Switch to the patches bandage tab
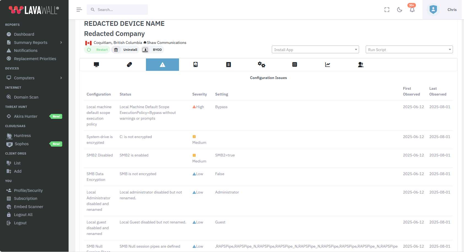This screenshot has width=464, height=252. pos(129,65)
